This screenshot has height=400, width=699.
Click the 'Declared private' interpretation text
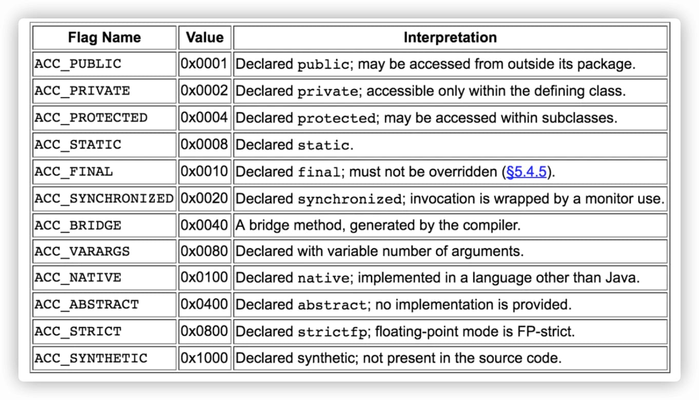pos(431,91)
